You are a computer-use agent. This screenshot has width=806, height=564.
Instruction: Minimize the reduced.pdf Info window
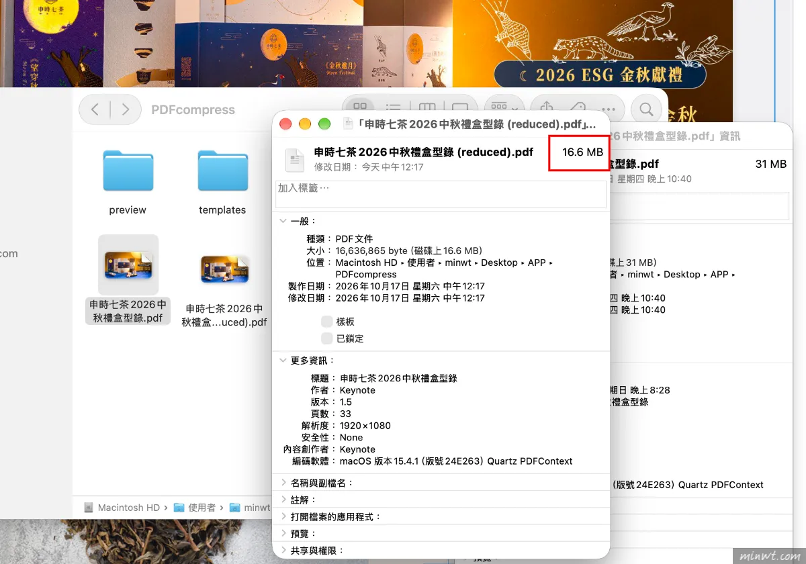coord(305,124)
